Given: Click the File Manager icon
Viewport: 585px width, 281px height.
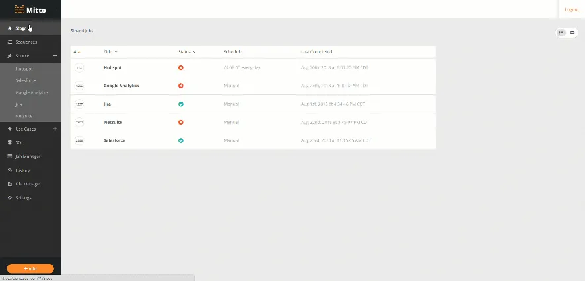Looking at the screenshot, I should [x=10, y=184].
